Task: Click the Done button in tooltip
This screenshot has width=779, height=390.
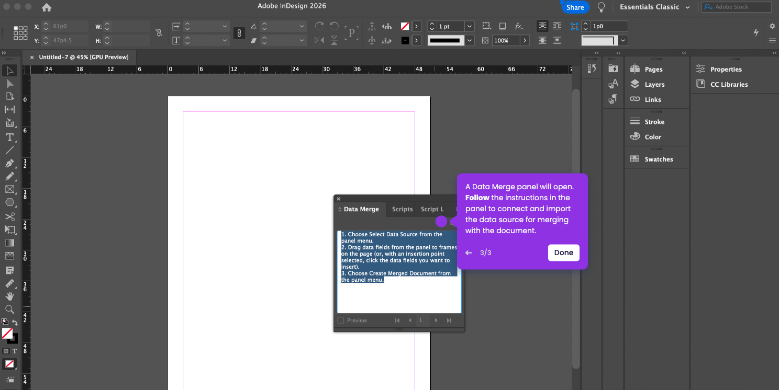Action: tap(564, 253)
